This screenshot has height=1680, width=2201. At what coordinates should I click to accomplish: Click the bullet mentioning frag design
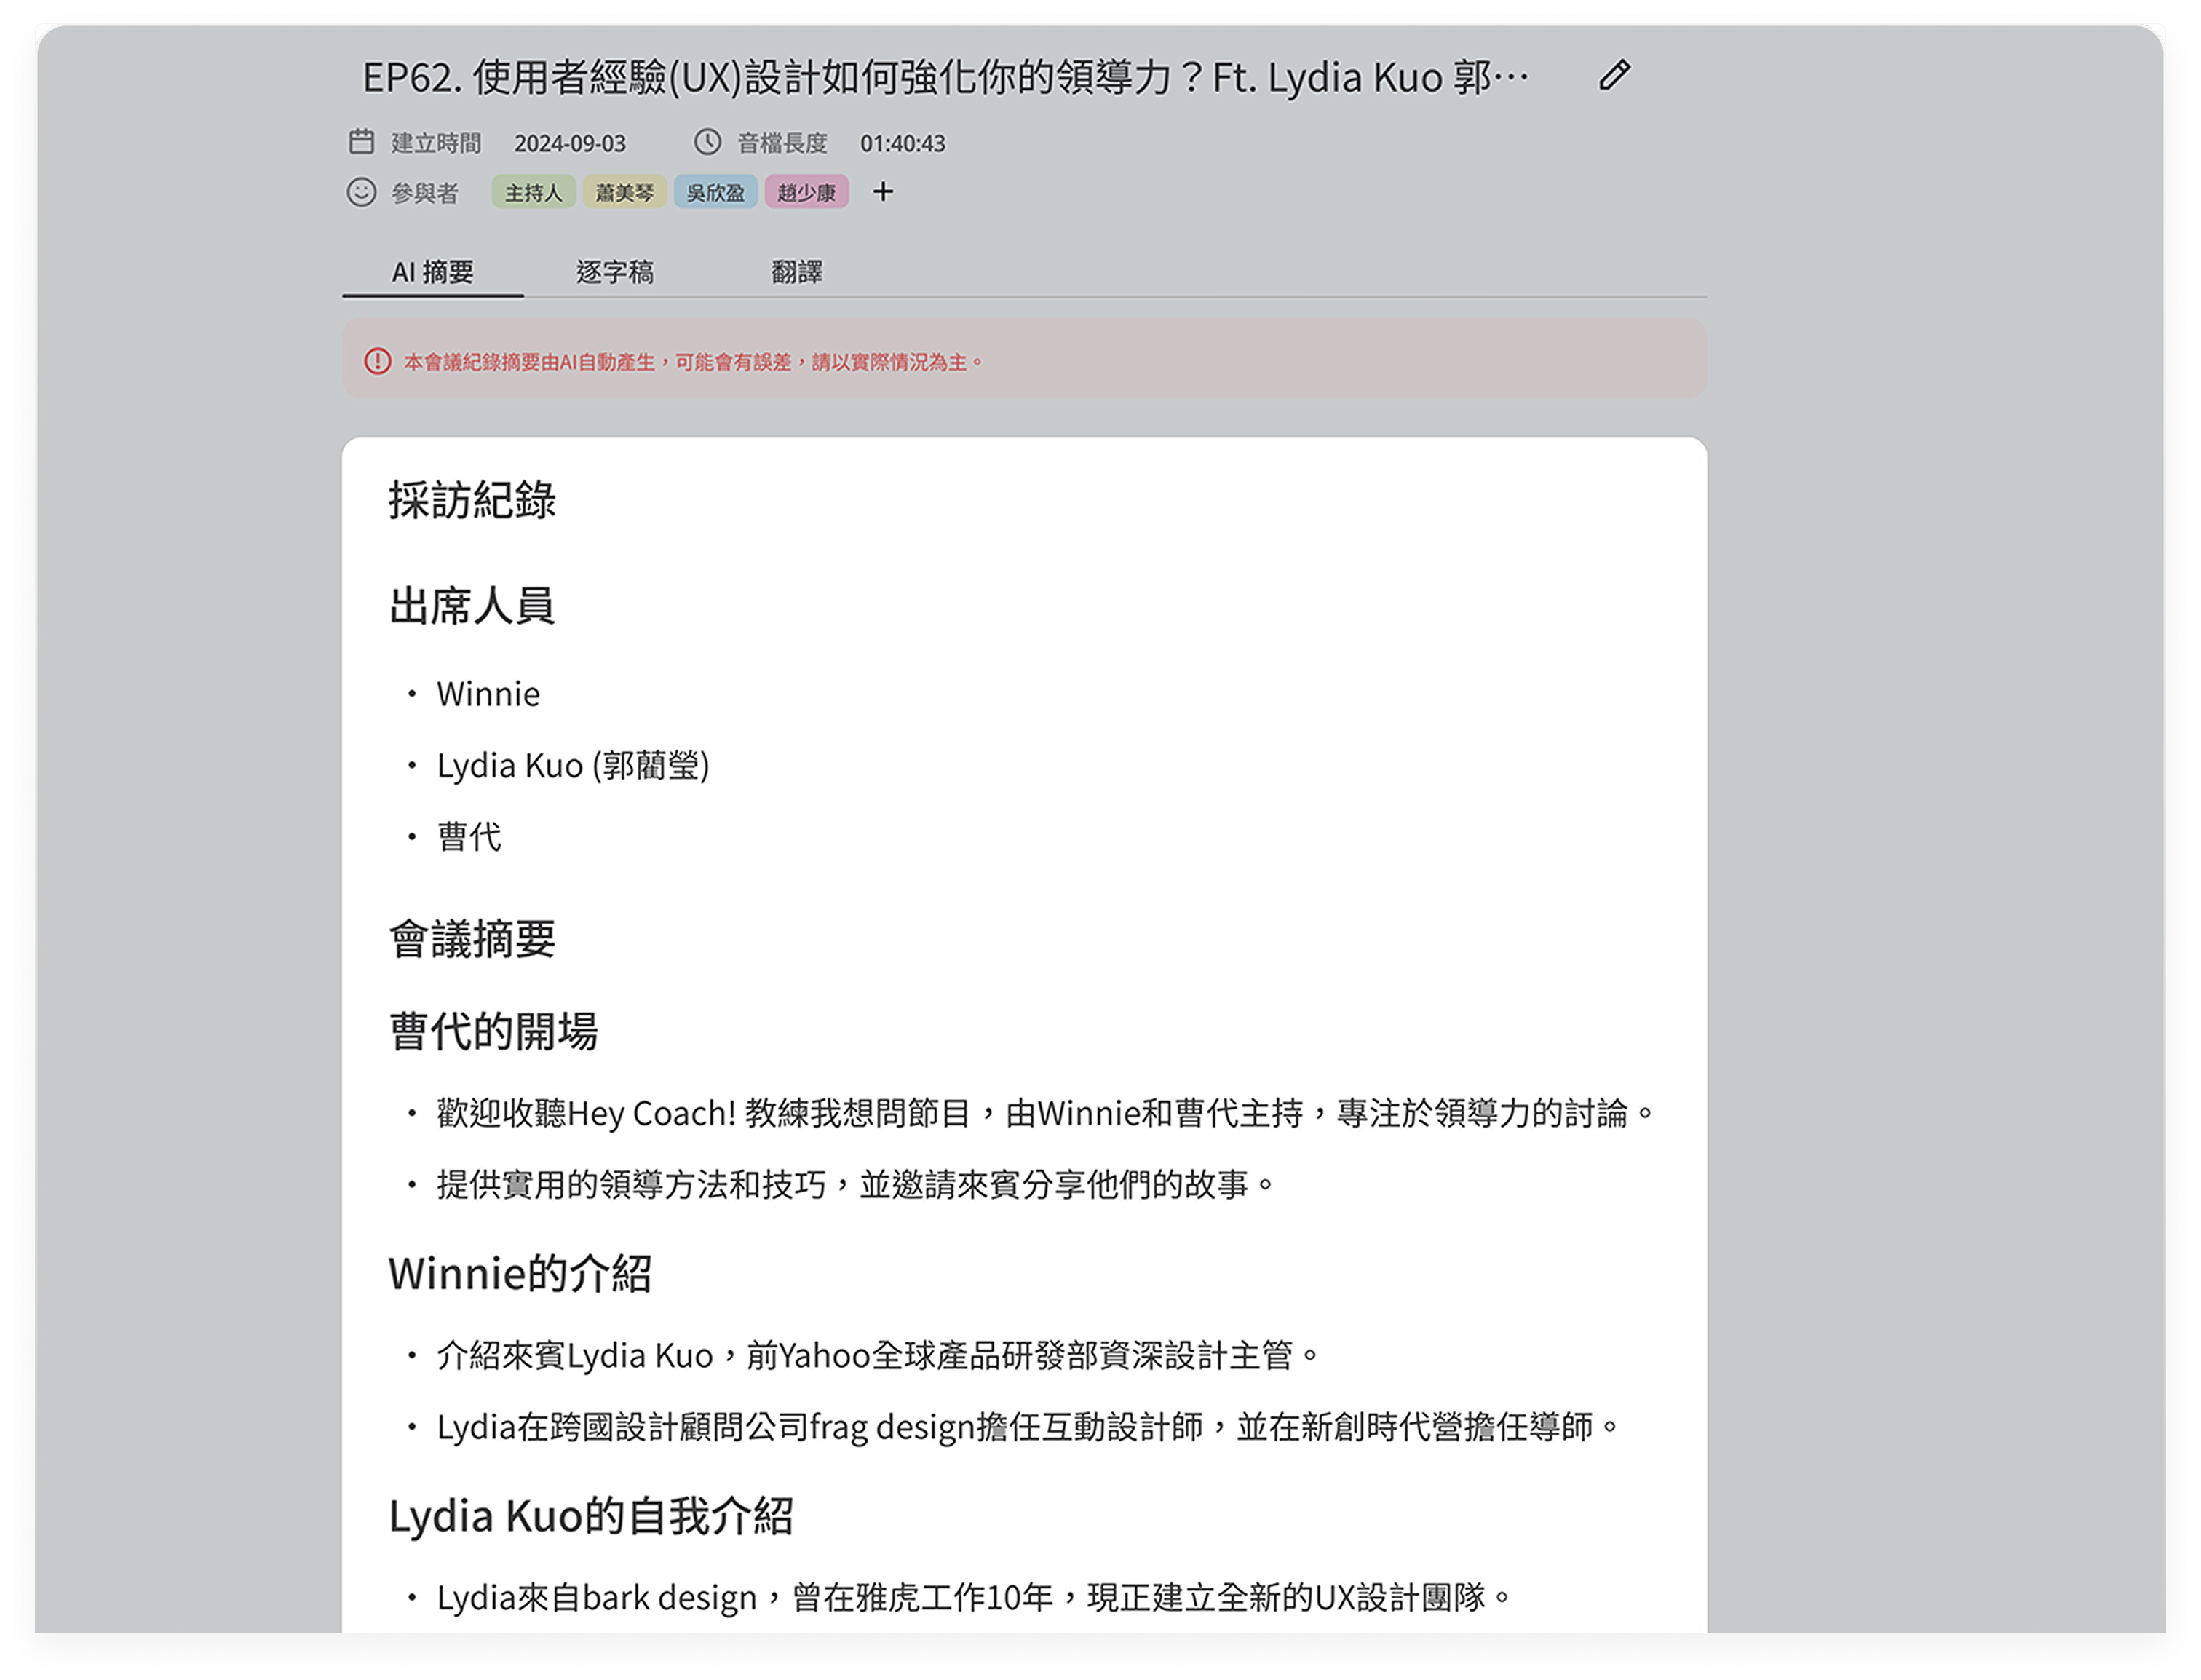pyautogui.click(x=1028, y=1427)
